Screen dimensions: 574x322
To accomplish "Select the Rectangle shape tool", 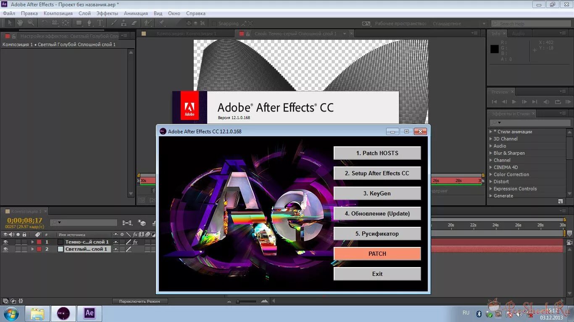I will click(79, 23).
